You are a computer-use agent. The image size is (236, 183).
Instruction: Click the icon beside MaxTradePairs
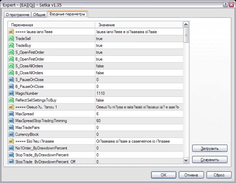coord(11,128)
